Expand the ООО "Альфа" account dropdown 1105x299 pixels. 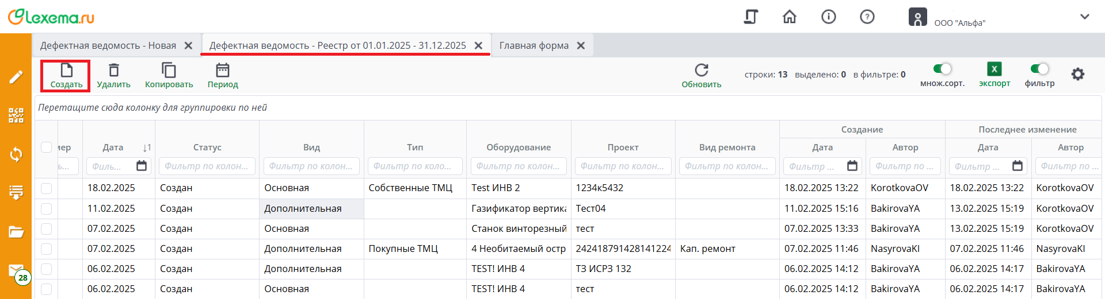pos(1084,17)
